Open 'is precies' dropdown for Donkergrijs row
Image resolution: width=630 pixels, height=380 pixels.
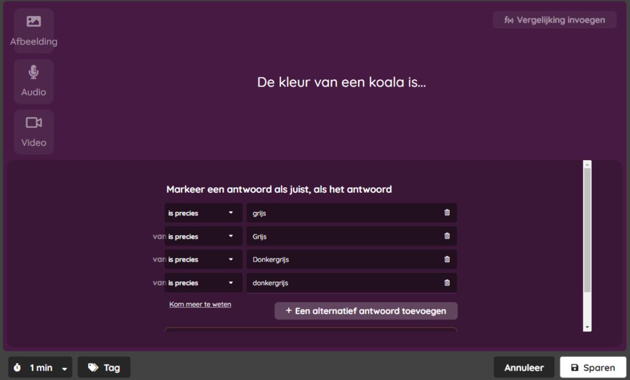pyautogui.click(x=203, y=259)
